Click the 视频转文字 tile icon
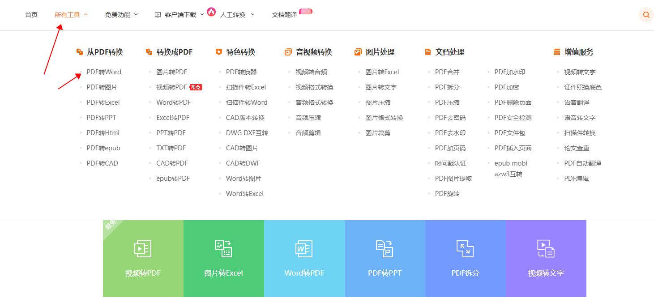 pos(546,249)
